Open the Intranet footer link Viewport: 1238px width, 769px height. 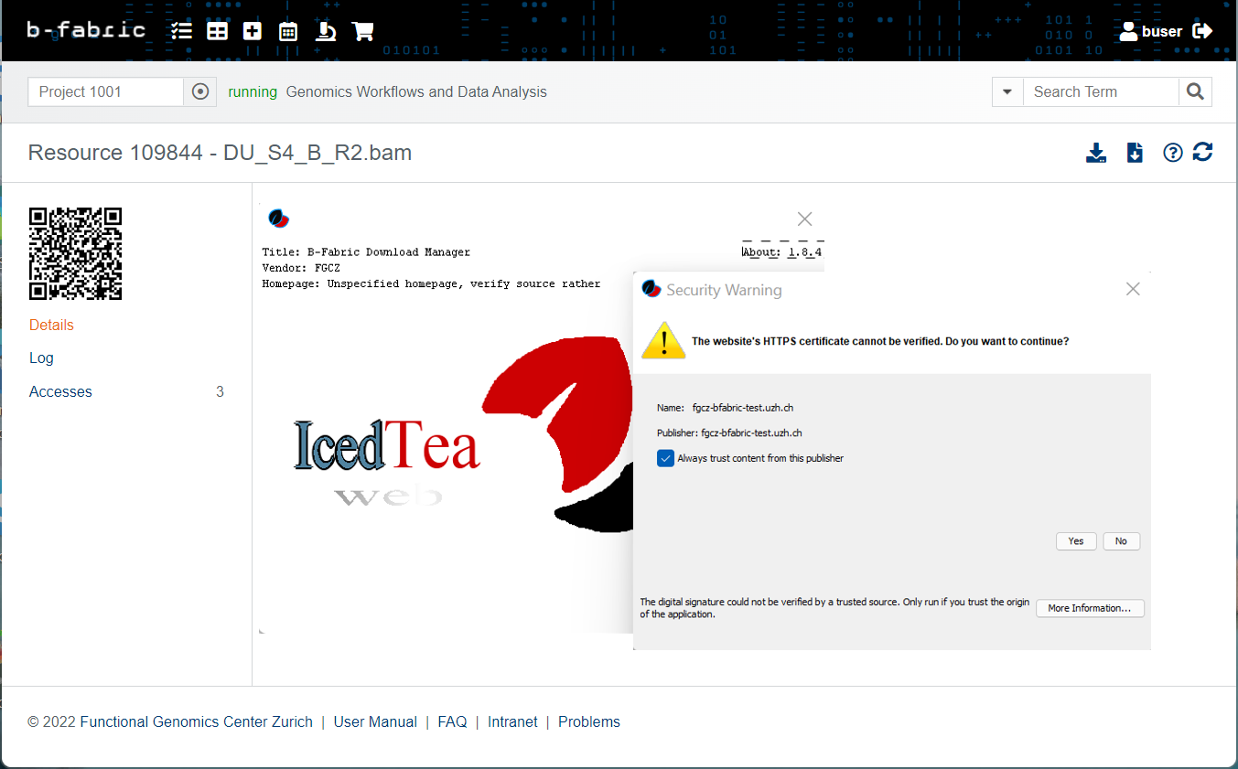pos(512,721)
